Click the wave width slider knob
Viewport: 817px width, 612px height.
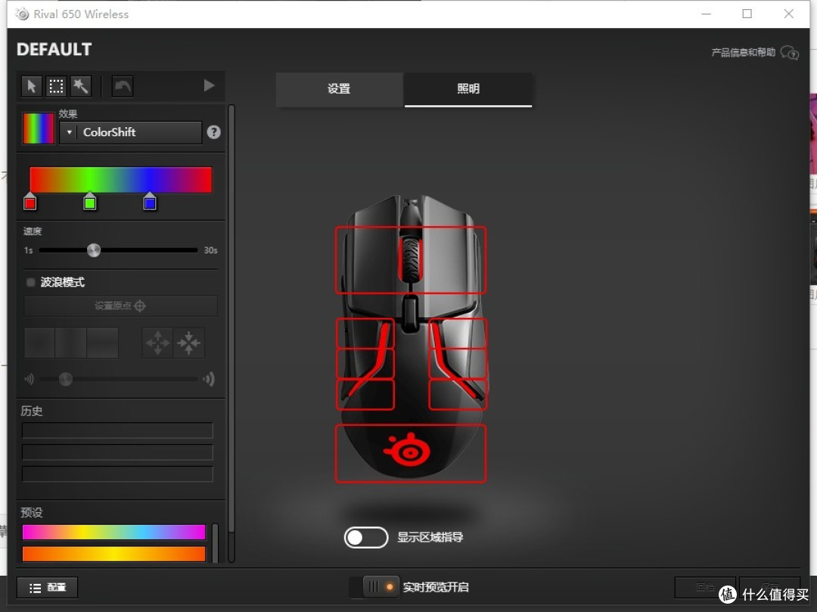(x=66, y=379)
